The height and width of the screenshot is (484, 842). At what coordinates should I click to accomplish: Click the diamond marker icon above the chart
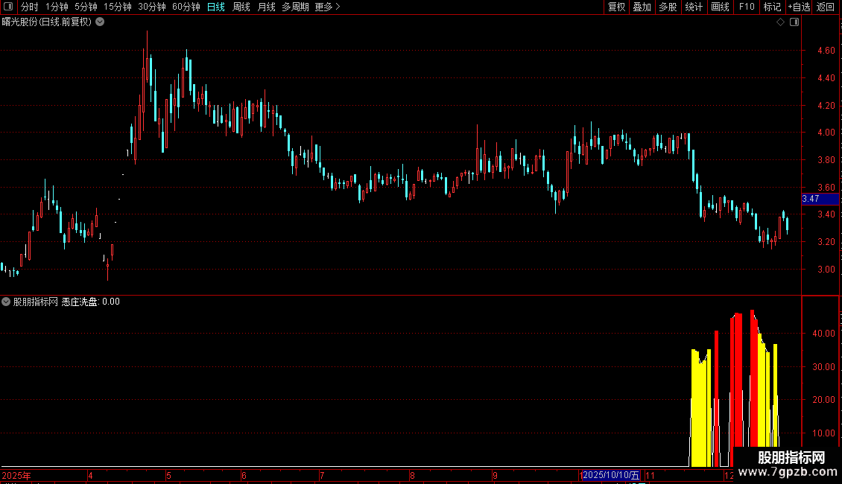(x=781, y=22)
